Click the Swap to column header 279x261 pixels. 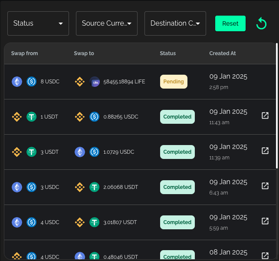tap(84, 53)
